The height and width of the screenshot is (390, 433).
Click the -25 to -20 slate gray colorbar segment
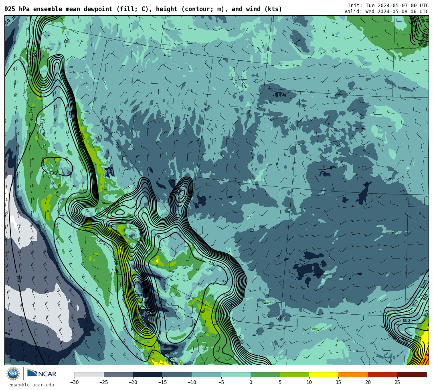(118, 374)
